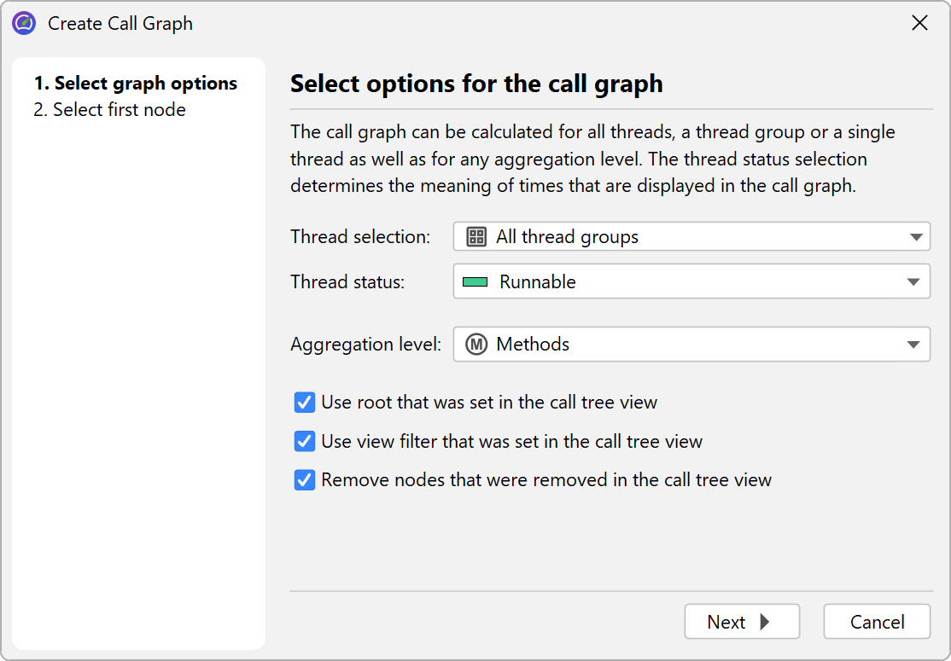951x661 pixels.
Task: Close the Create Call Graph dialog
Action: click(x=919, y=23)
